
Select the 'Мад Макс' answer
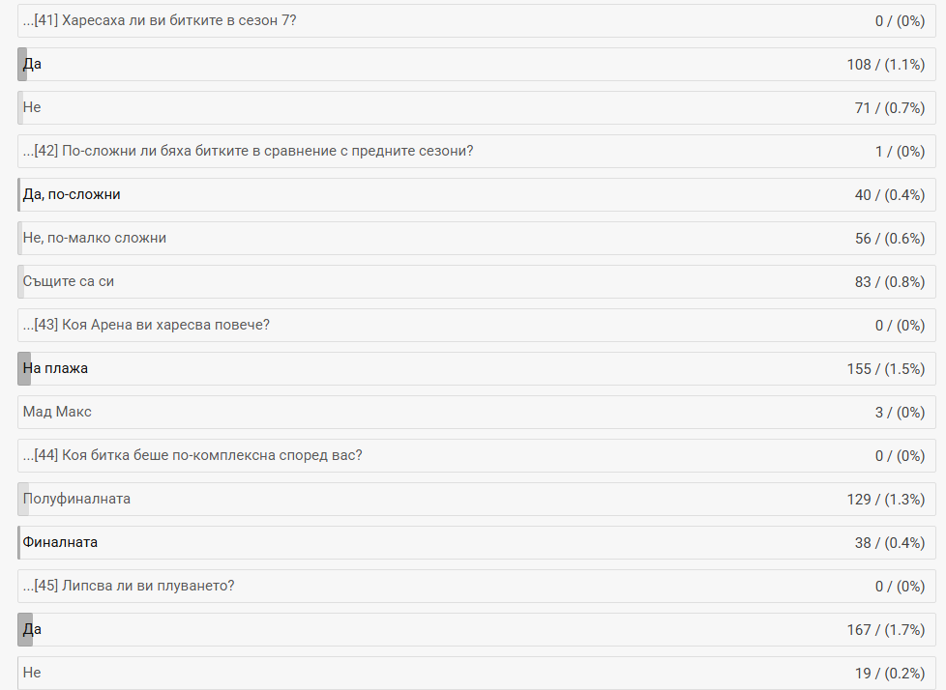point(57,412)
